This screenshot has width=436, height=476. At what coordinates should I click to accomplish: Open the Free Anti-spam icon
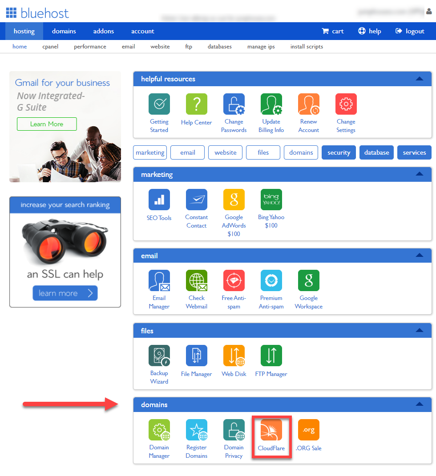234,280
